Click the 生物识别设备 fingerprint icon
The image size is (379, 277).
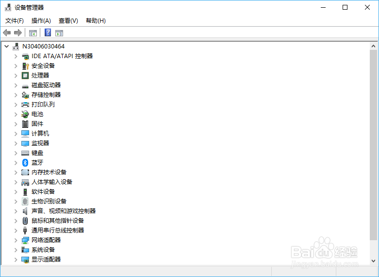pyautogui.click(x=25, y=201)
